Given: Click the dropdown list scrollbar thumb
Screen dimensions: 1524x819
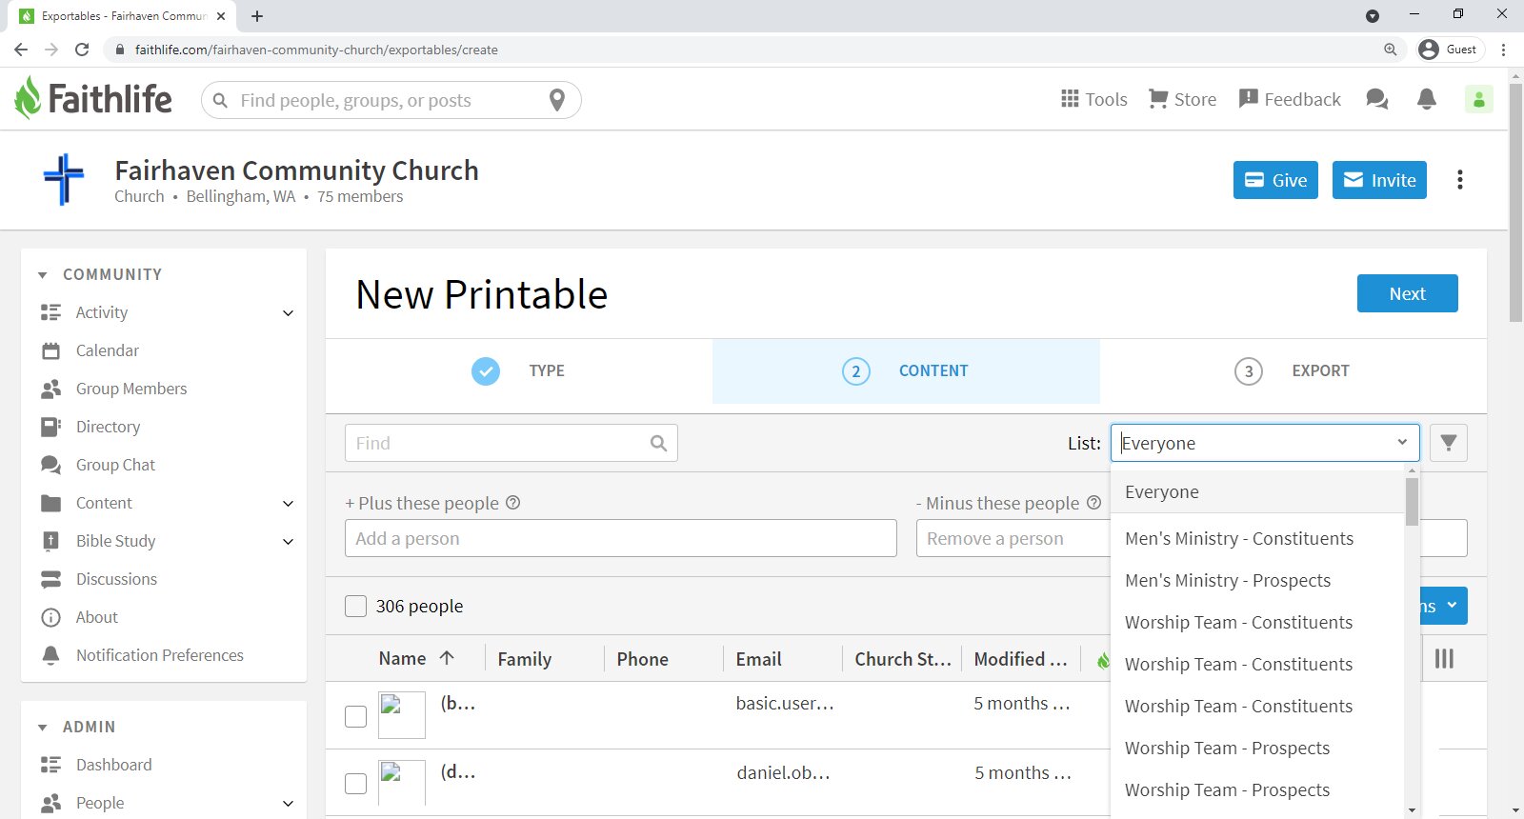Looking at the screenshot, I should (1412, 501).
